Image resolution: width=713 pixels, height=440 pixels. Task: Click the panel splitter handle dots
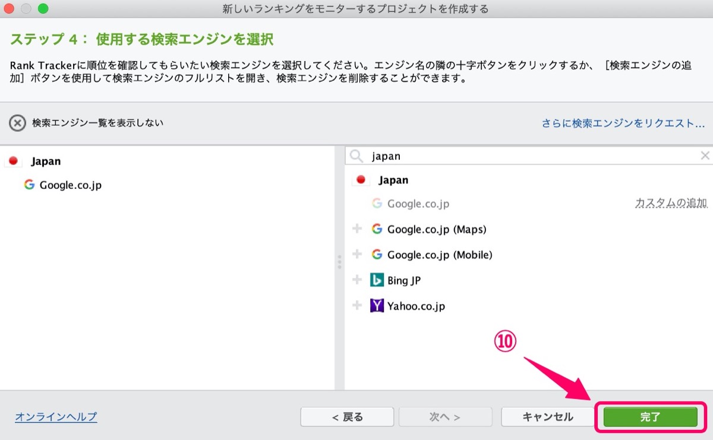[339, 262]
